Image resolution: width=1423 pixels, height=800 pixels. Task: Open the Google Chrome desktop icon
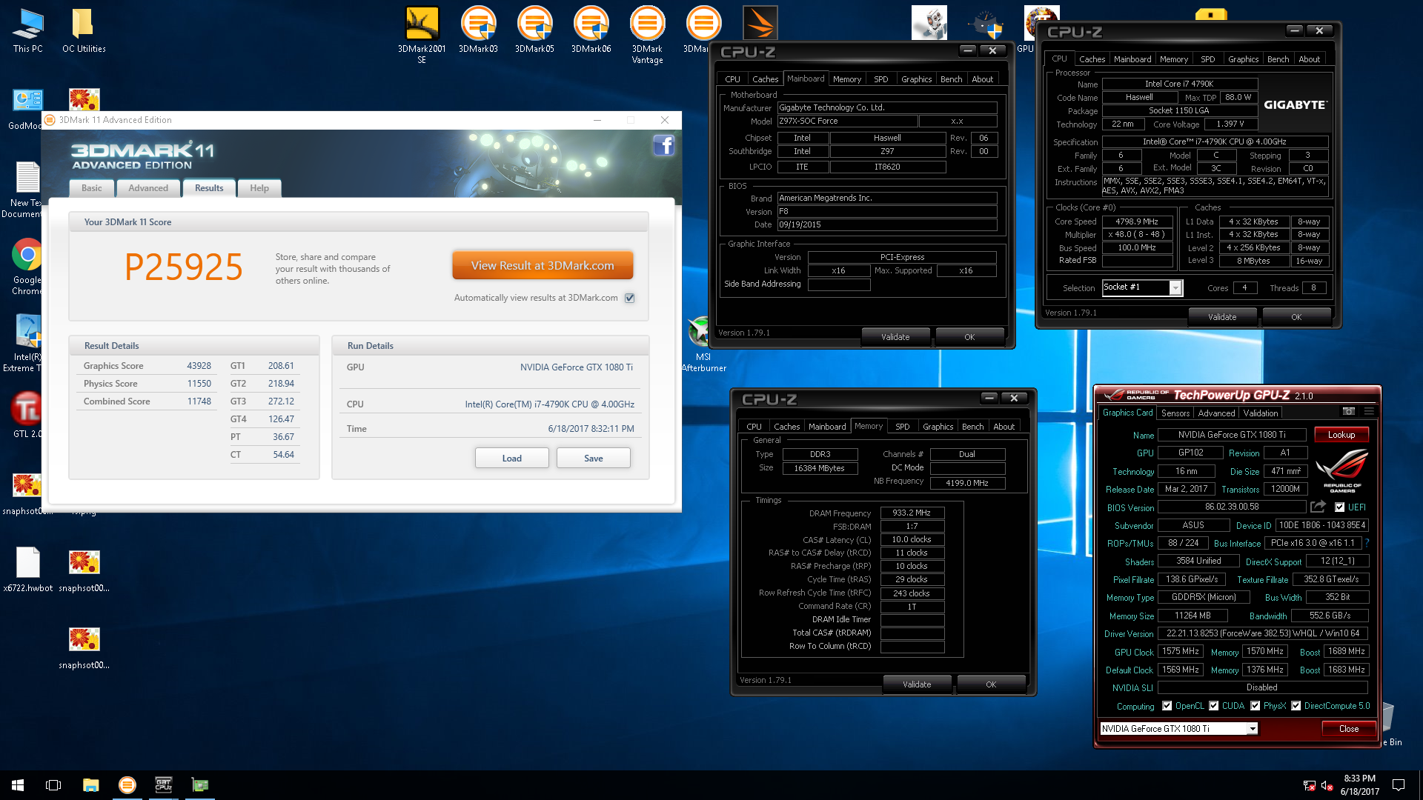(27, 267)
